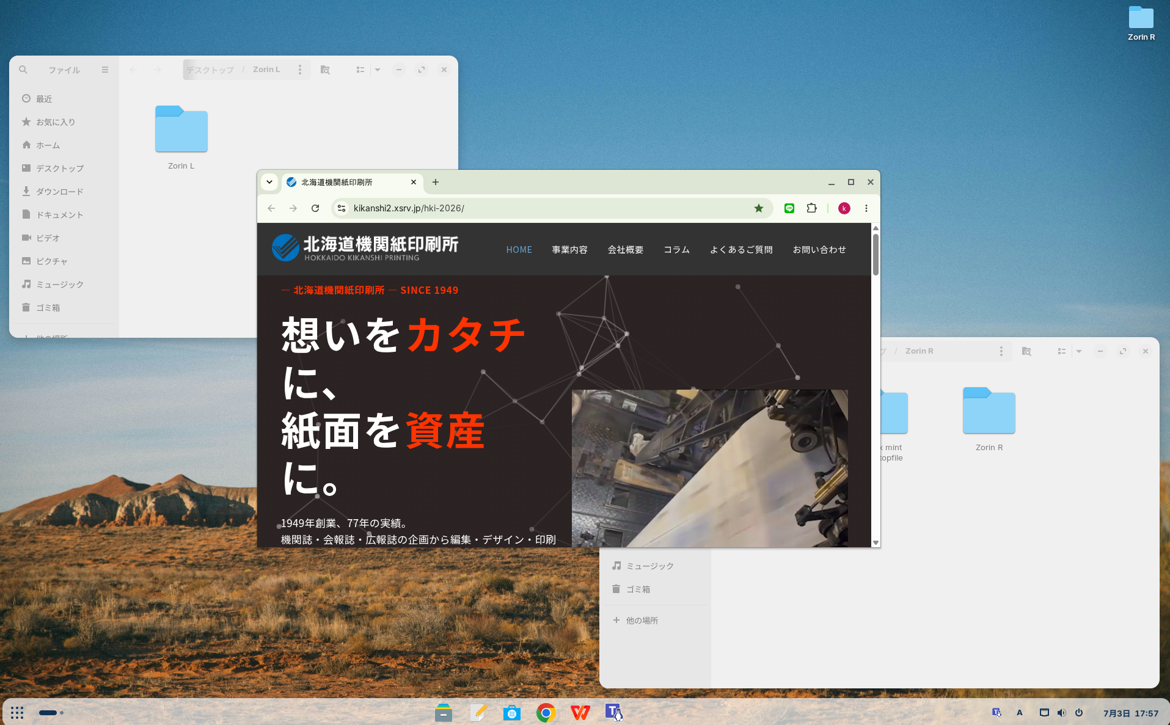This screenshot has height=725, width=1170.
Task: Toggle the bookmark star in Chrome
Action: (x=759, y=208)
